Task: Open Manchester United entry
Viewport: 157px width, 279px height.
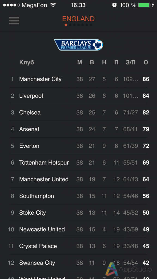Action: [78, 179]
